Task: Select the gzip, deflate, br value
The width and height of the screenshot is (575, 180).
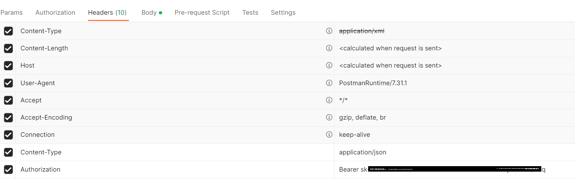Action: pyautogui.click(x=362, y=117)
